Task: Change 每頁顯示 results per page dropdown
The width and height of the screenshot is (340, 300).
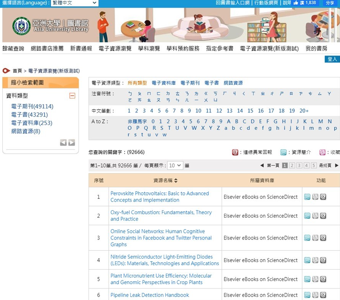Action: 175,165
